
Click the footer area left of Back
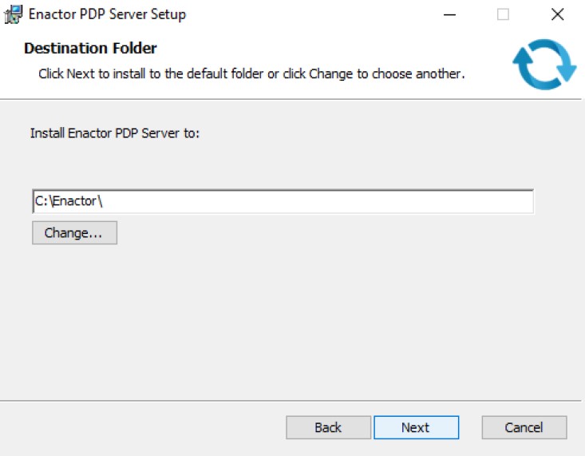tap(144, 427)
